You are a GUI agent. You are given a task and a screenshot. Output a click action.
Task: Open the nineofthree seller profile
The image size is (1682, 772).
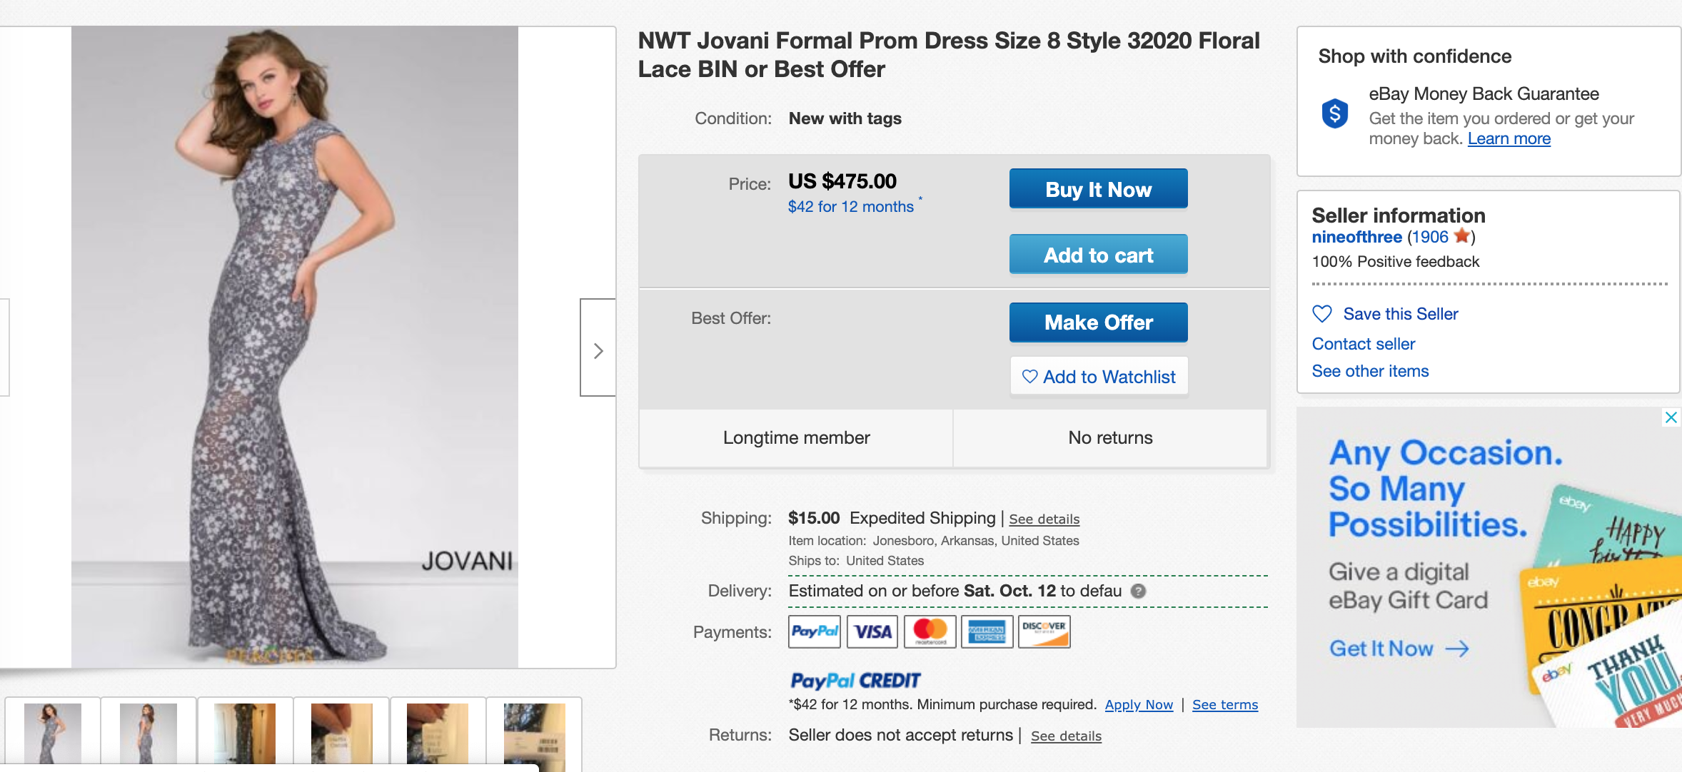[x=1356, y=237]
